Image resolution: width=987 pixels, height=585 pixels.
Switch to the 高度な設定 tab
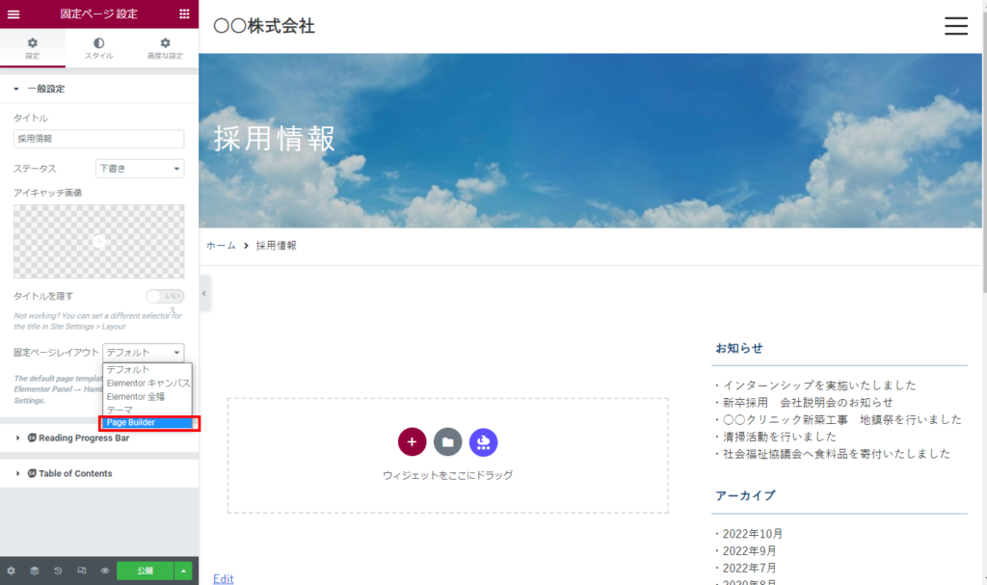tap(165, 48)
